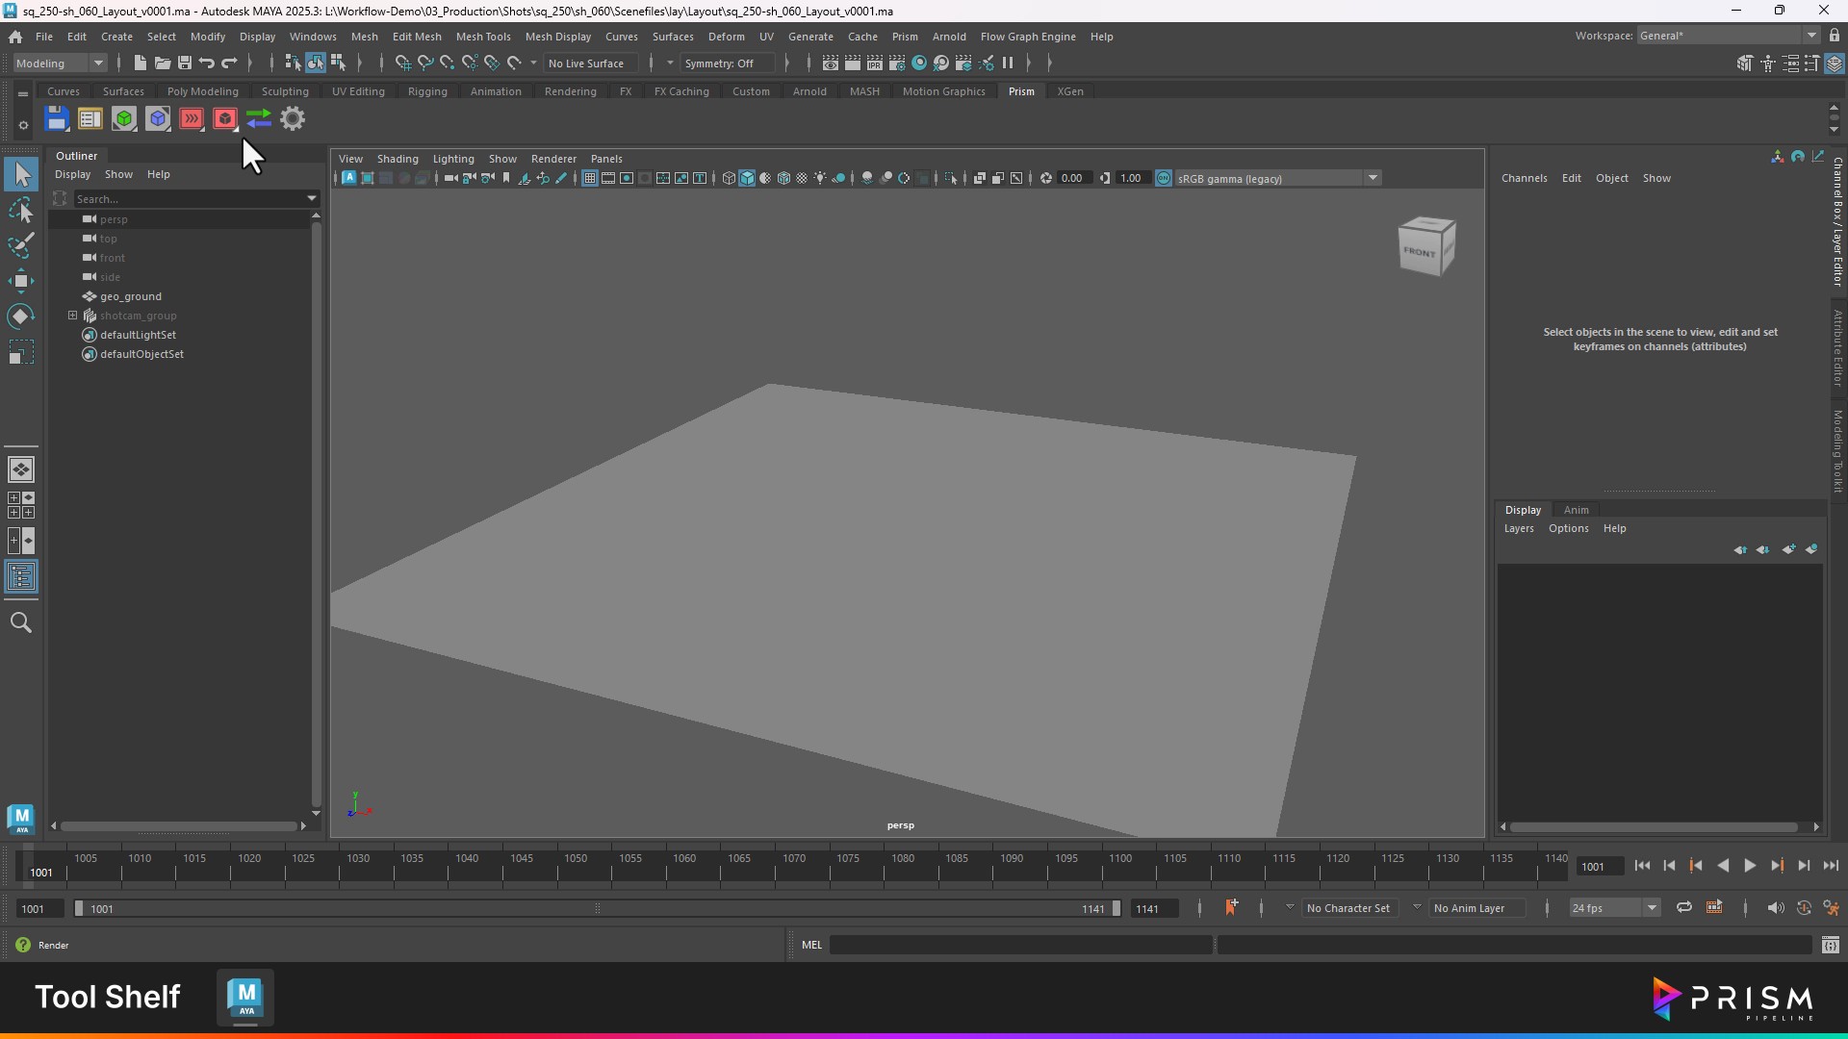
Task: Toggle the audio speaker button near fps
Action: pyautogui.click(x=1775, y=908)
